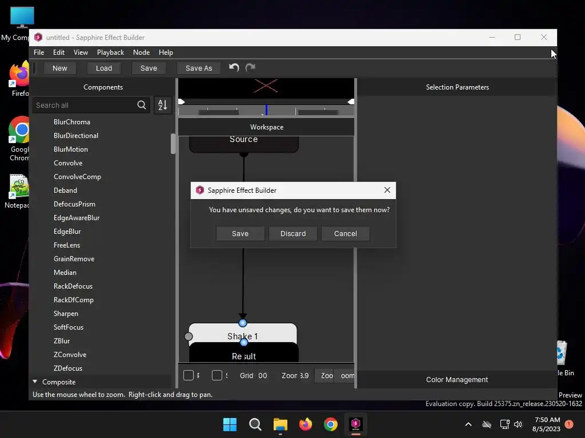Screen dimensions: 585x438
Task: Select the Result node in the workspace
Action: pos(243,354)
